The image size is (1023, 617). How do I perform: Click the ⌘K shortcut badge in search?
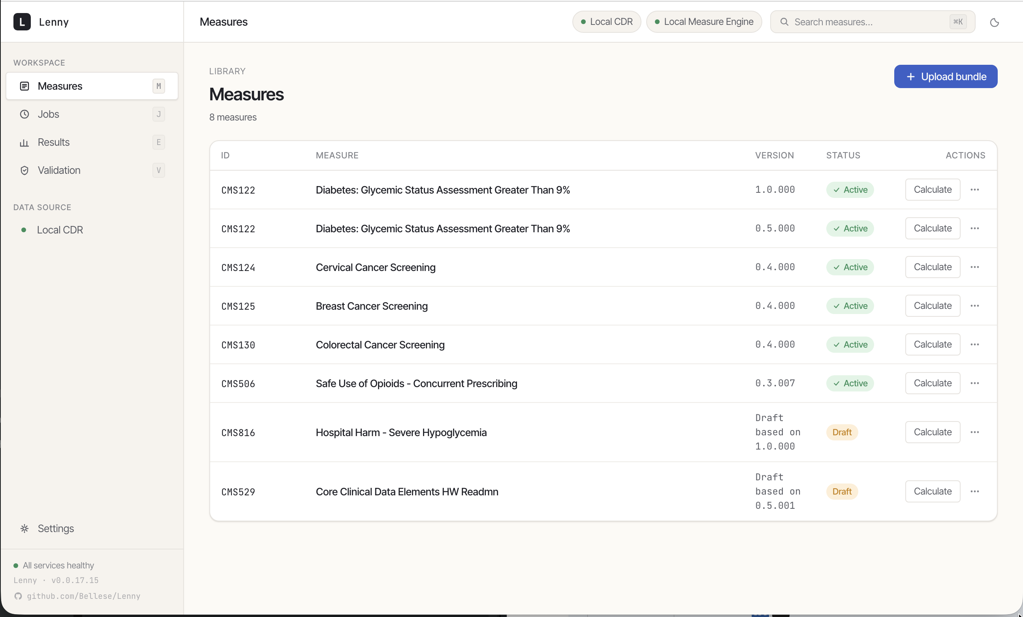coord(958,22)
